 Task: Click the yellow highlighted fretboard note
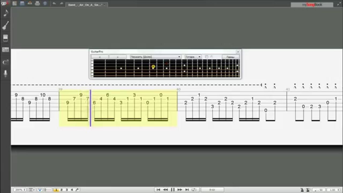(x=153, y=67)
